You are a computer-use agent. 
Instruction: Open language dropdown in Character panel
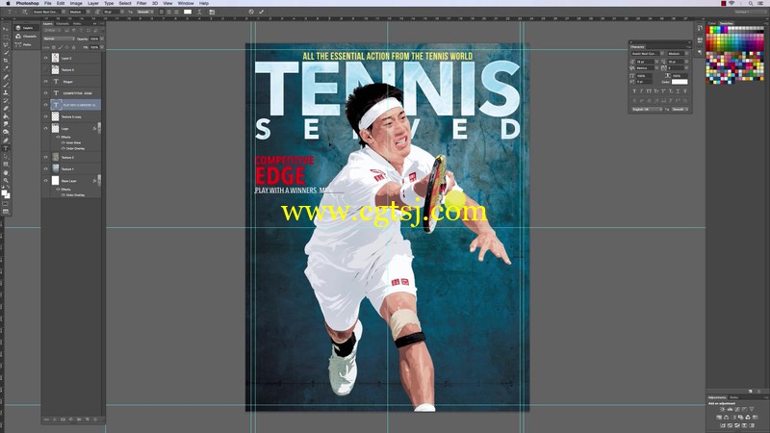pos(647,109)
